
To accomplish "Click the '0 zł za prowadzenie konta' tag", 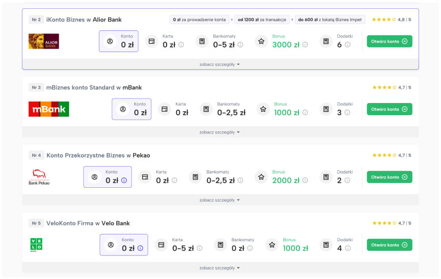I will pos(199,20).
